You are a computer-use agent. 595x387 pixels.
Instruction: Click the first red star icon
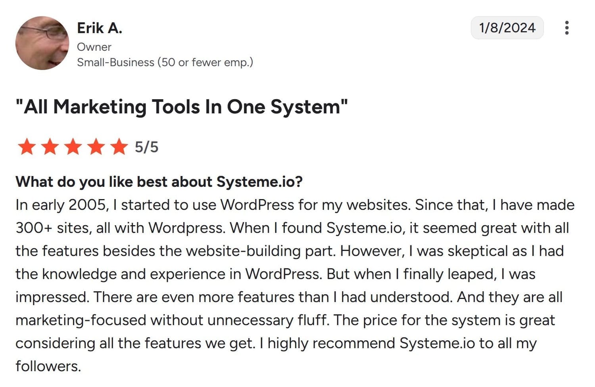27,147
